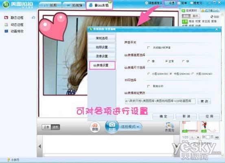
Task: Select 静态边框 static frame icon
Action: tap(6, 17)
